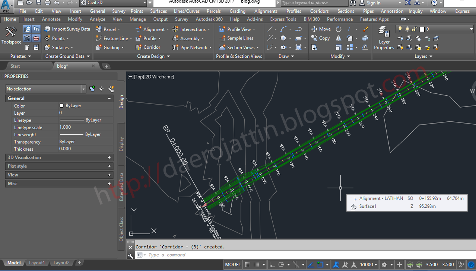Click the MODEL button in status bar
This screenshot has height=271, width=476.
click(x=232, y=264)
